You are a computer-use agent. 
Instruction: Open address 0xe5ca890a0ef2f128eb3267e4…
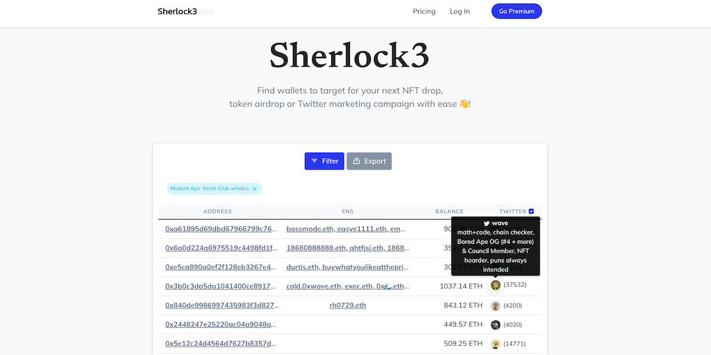pos(221,267)
